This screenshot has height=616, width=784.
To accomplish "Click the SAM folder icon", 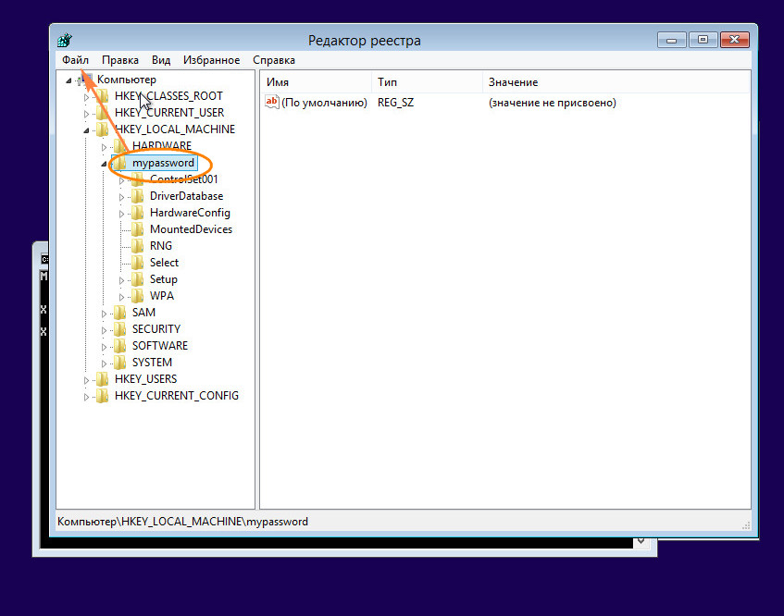I will [120, 313].
